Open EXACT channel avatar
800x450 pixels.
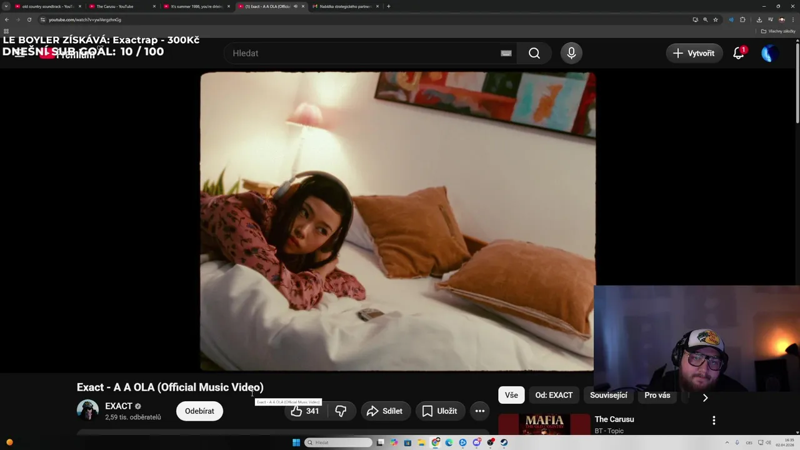click(x=87, y=411)
